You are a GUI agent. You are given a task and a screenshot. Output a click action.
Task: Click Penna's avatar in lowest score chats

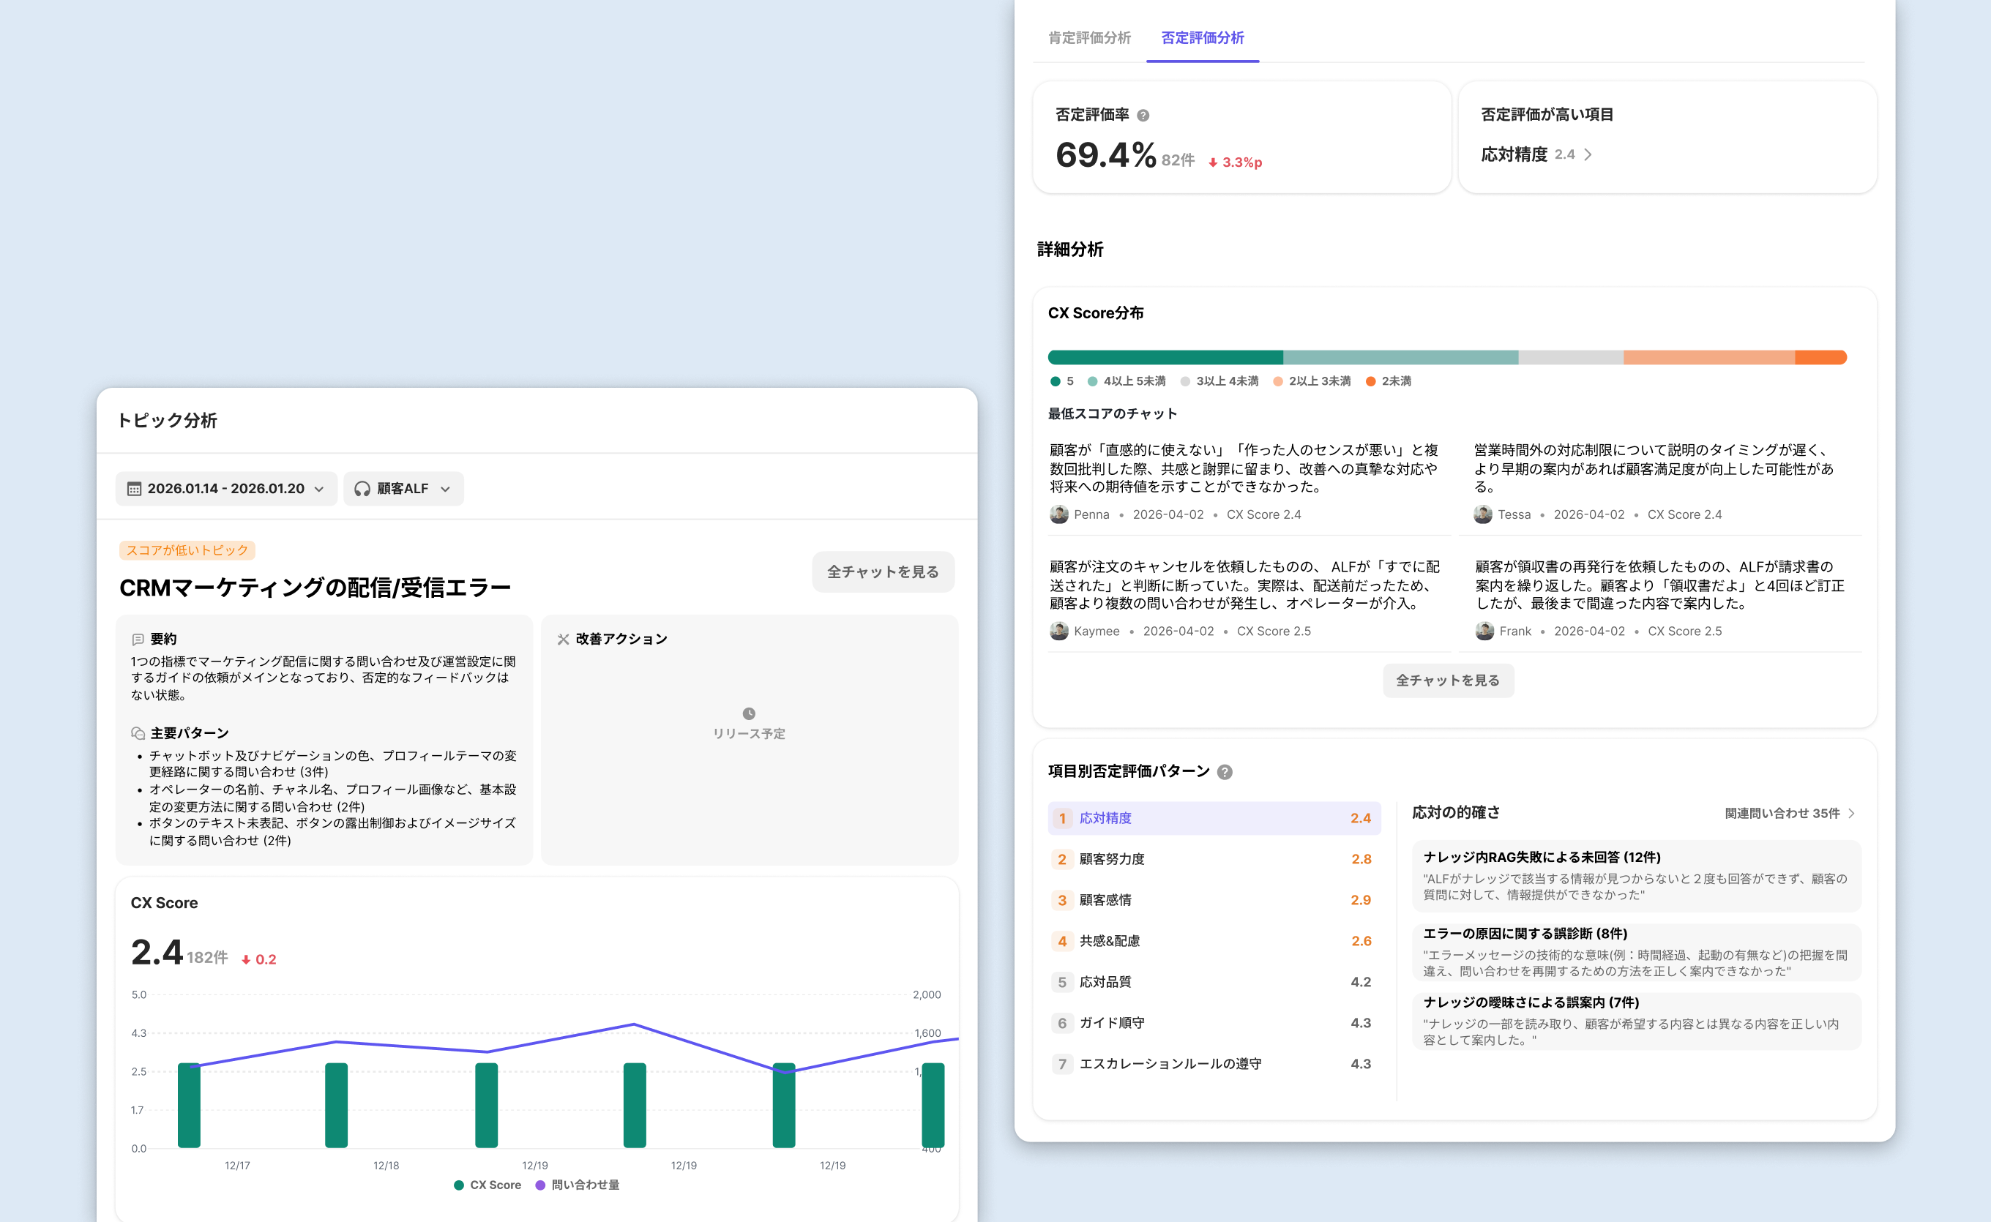1058,515
